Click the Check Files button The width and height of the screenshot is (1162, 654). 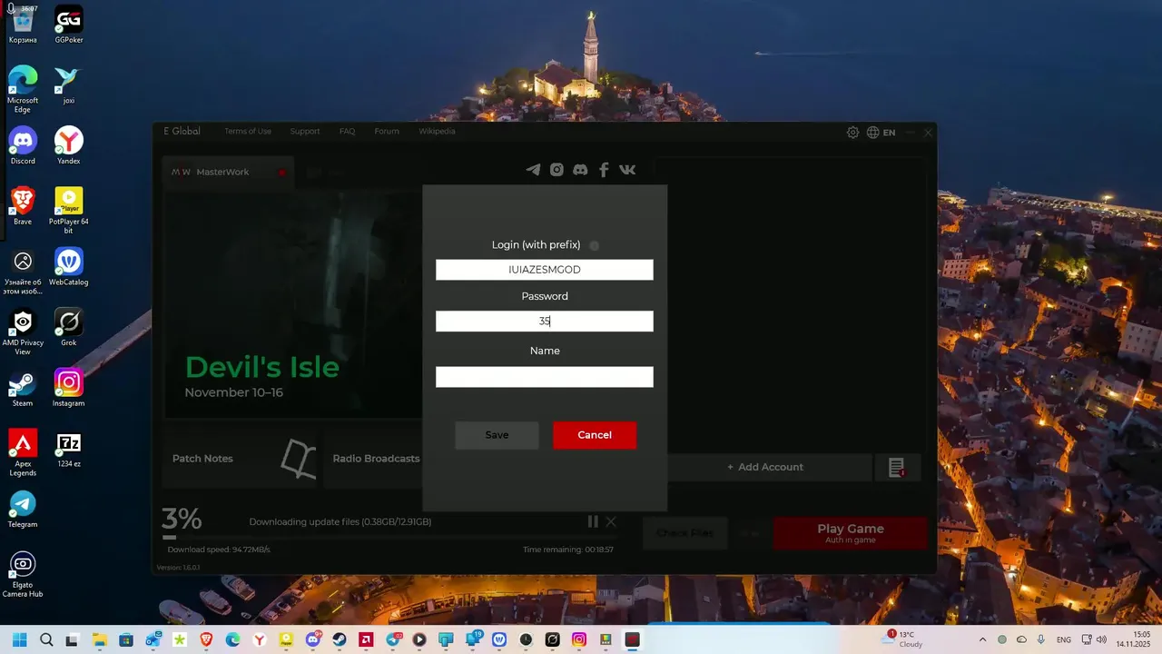(684, 533)
